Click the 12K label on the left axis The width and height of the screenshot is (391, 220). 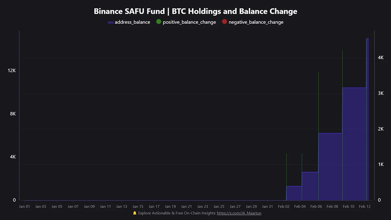12,71
